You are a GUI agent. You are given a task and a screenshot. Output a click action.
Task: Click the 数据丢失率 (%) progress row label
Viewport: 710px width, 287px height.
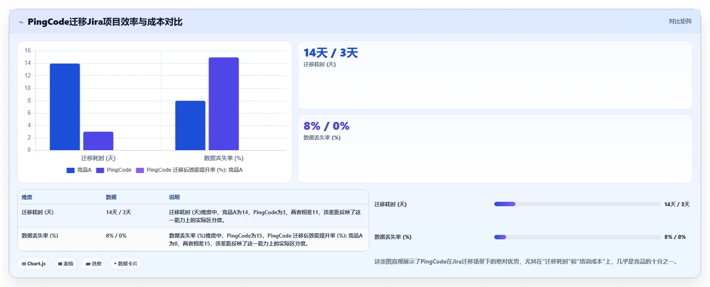click(x=393, y=237)
